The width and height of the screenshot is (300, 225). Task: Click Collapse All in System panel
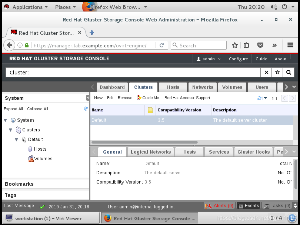tap(37, 109)
